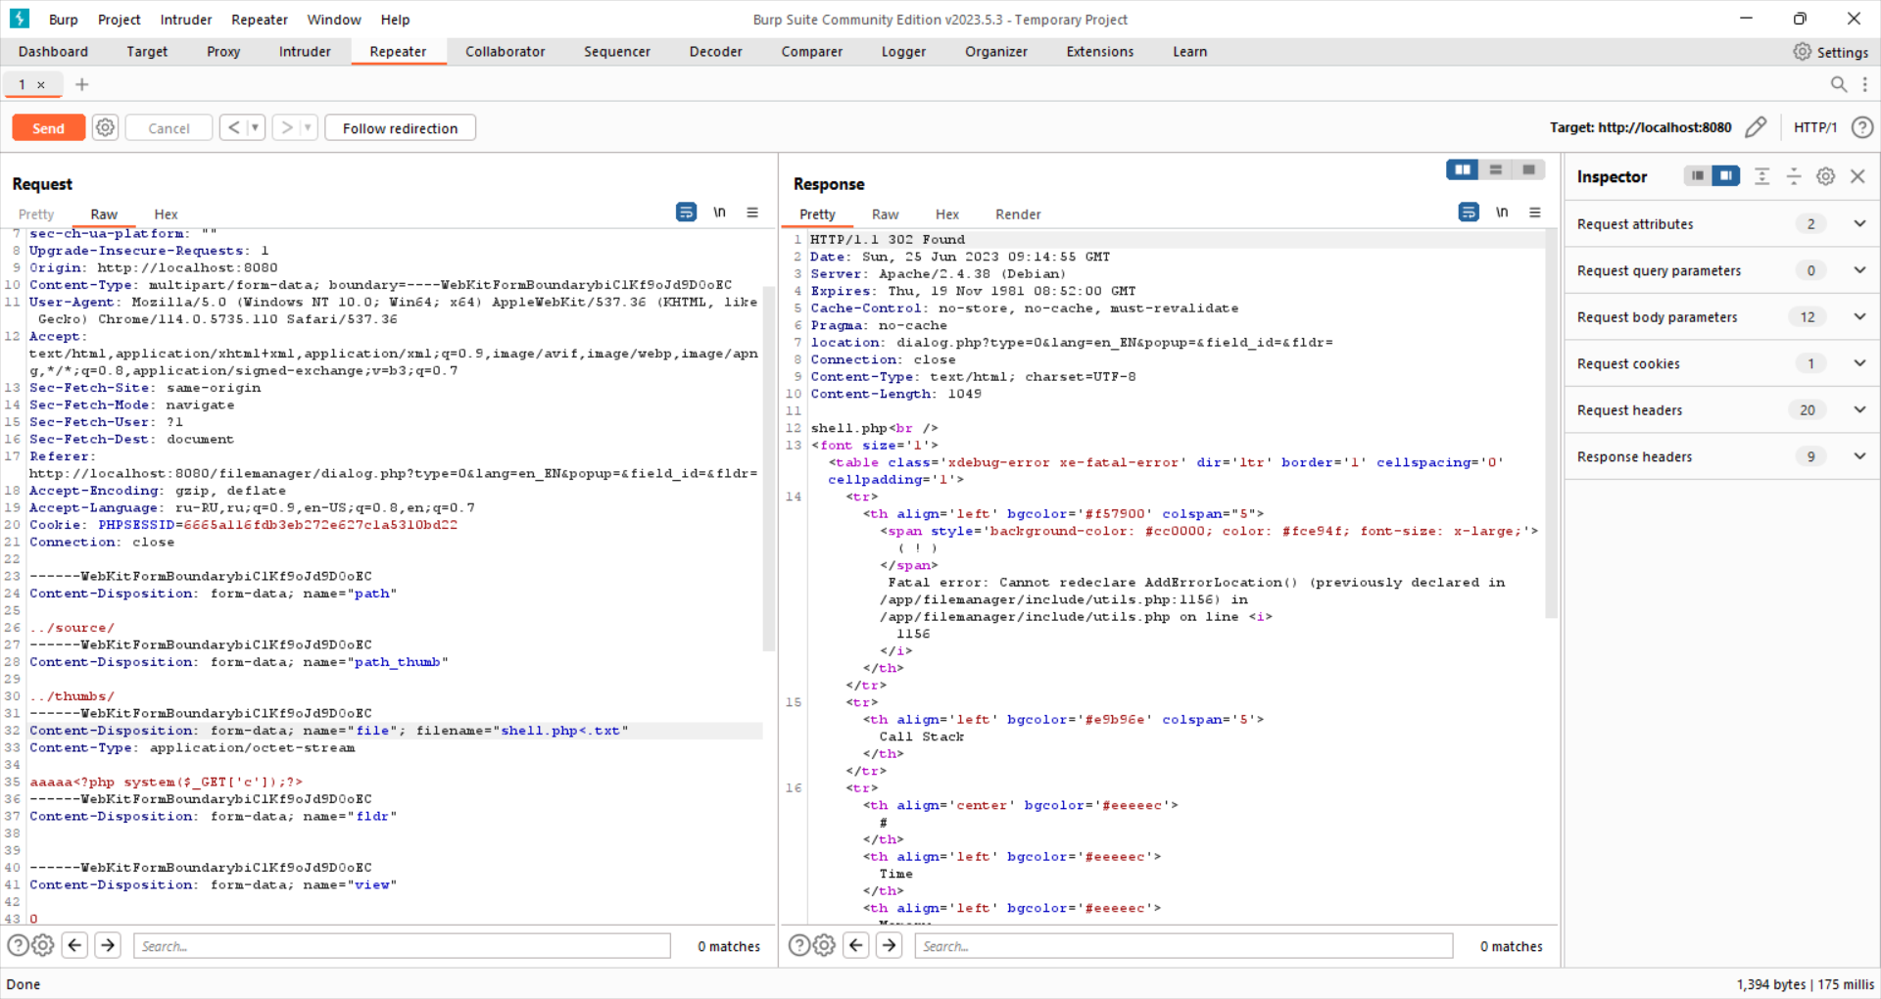Open the Collaborator tab
This screenshot has height=999, width=1881.
[x=506, y=52]
